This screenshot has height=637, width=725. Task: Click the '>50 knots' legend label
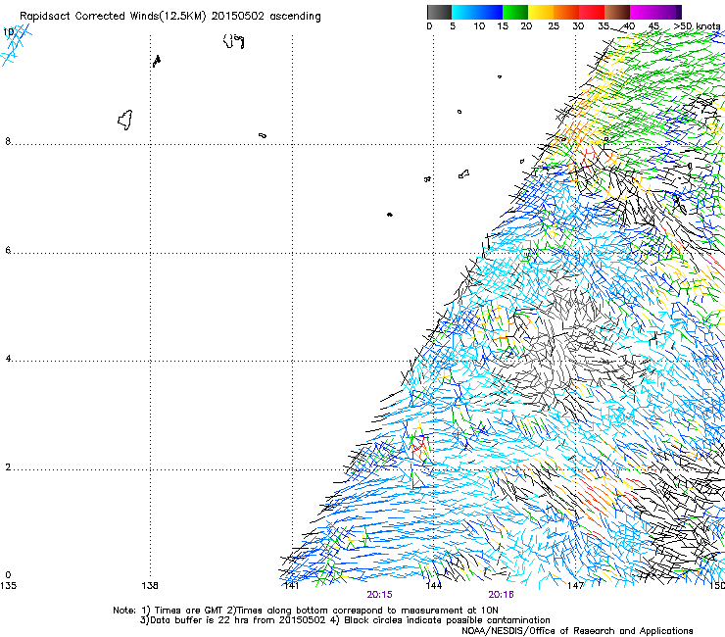pos(697,26)
